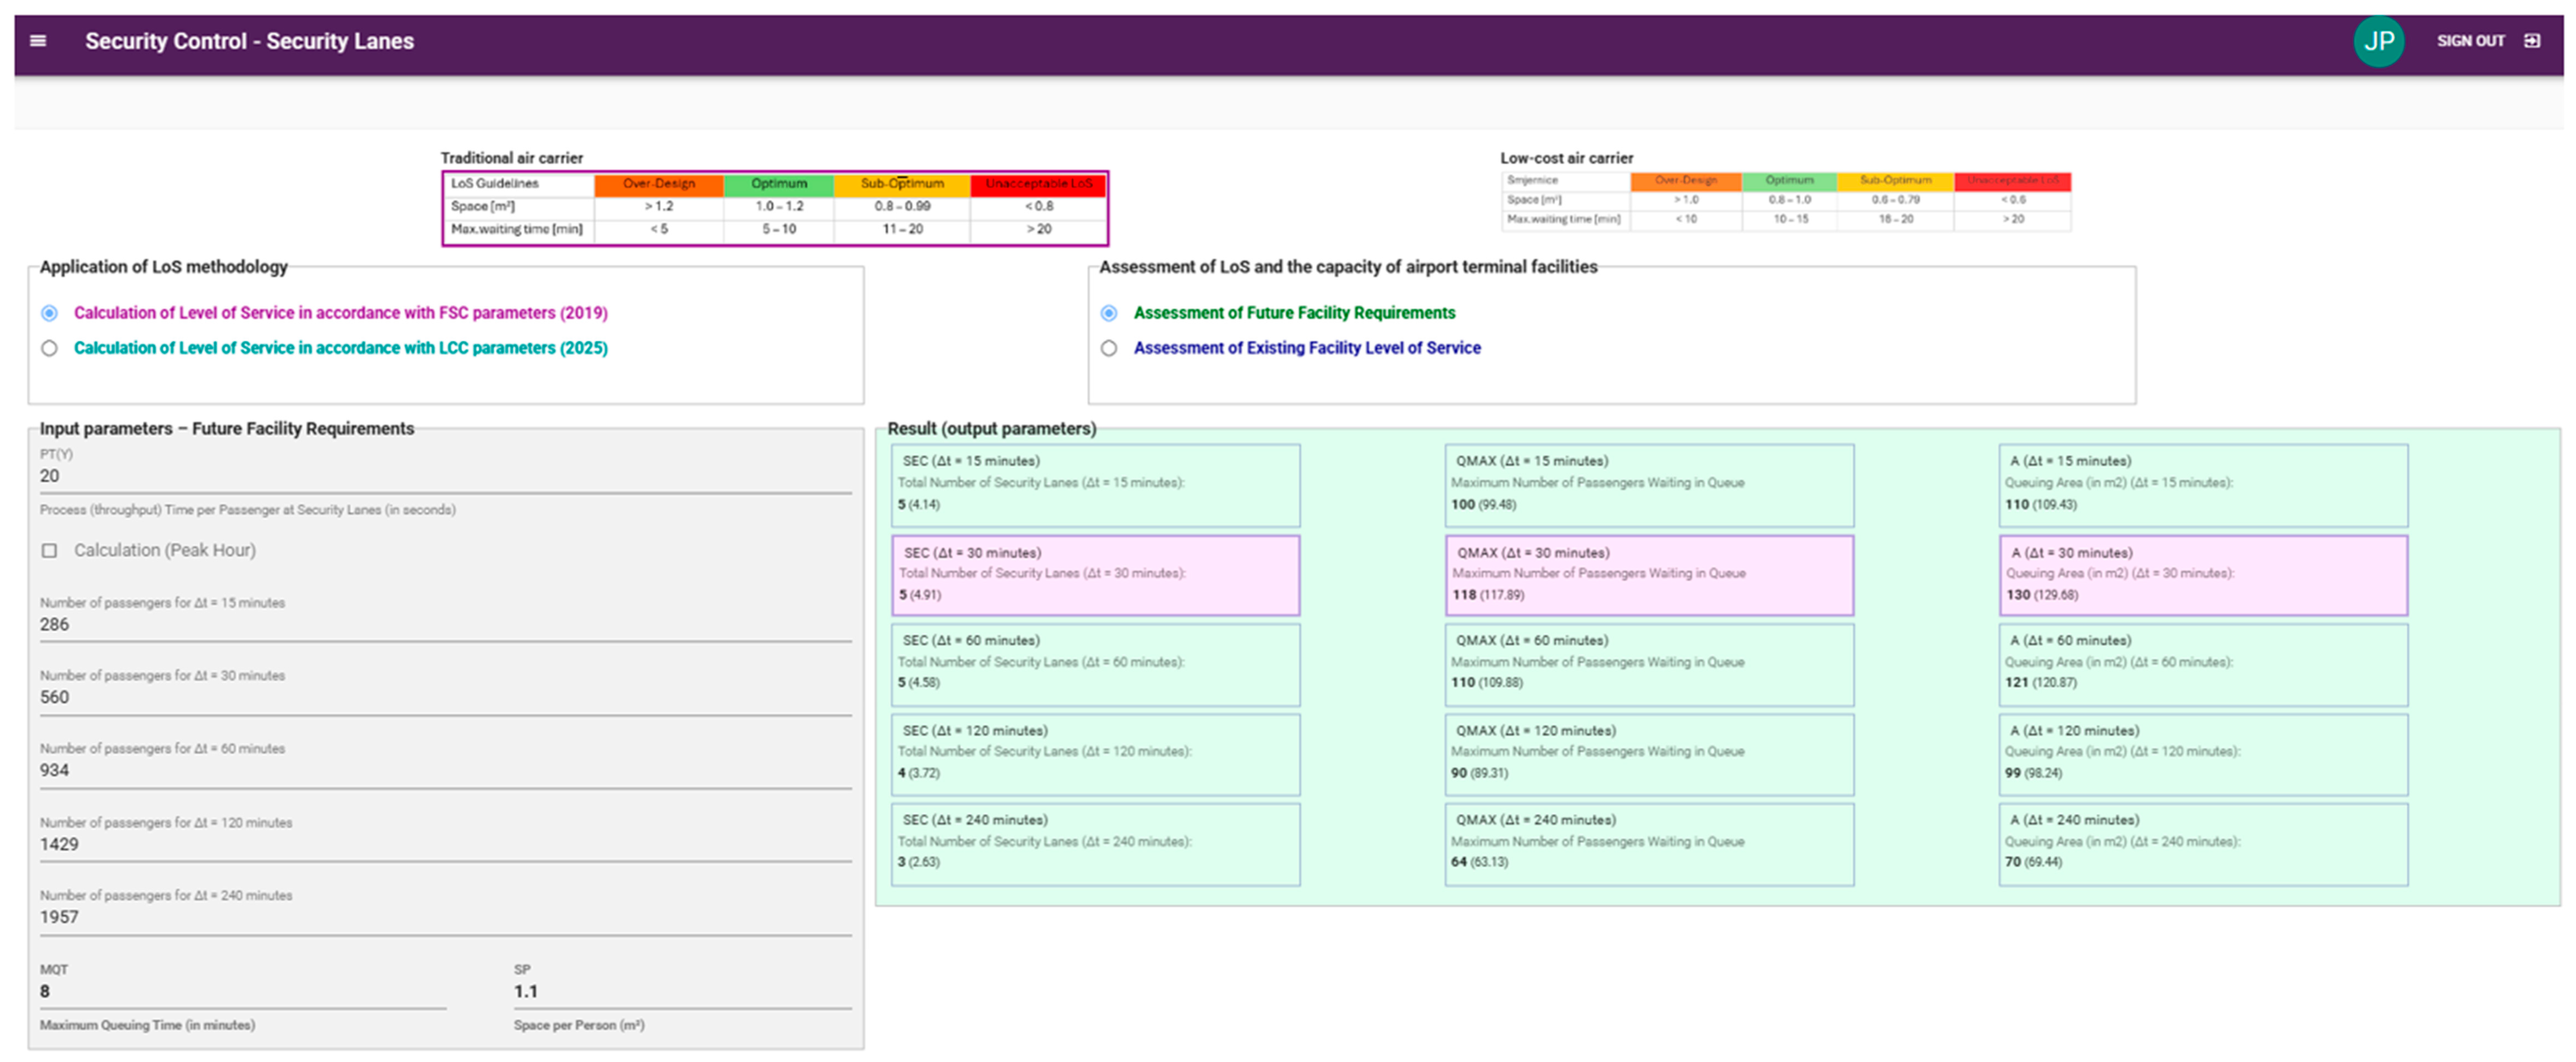Select Assessment of Future Facility Requirements

pyautogui.click(x=1109, y=313)
